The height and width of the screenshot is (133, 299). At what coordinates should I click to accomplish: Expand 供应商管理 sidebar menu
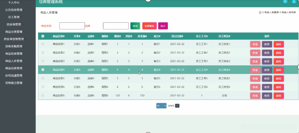[14, 24]
